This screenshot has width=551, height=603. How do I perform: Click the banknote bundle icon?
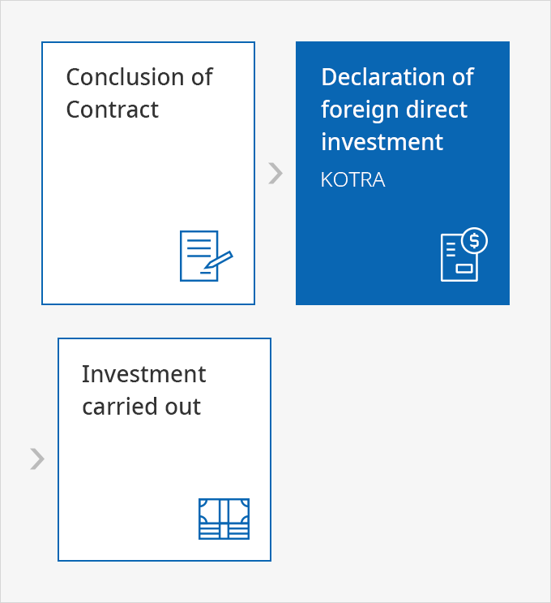[224, 519]
